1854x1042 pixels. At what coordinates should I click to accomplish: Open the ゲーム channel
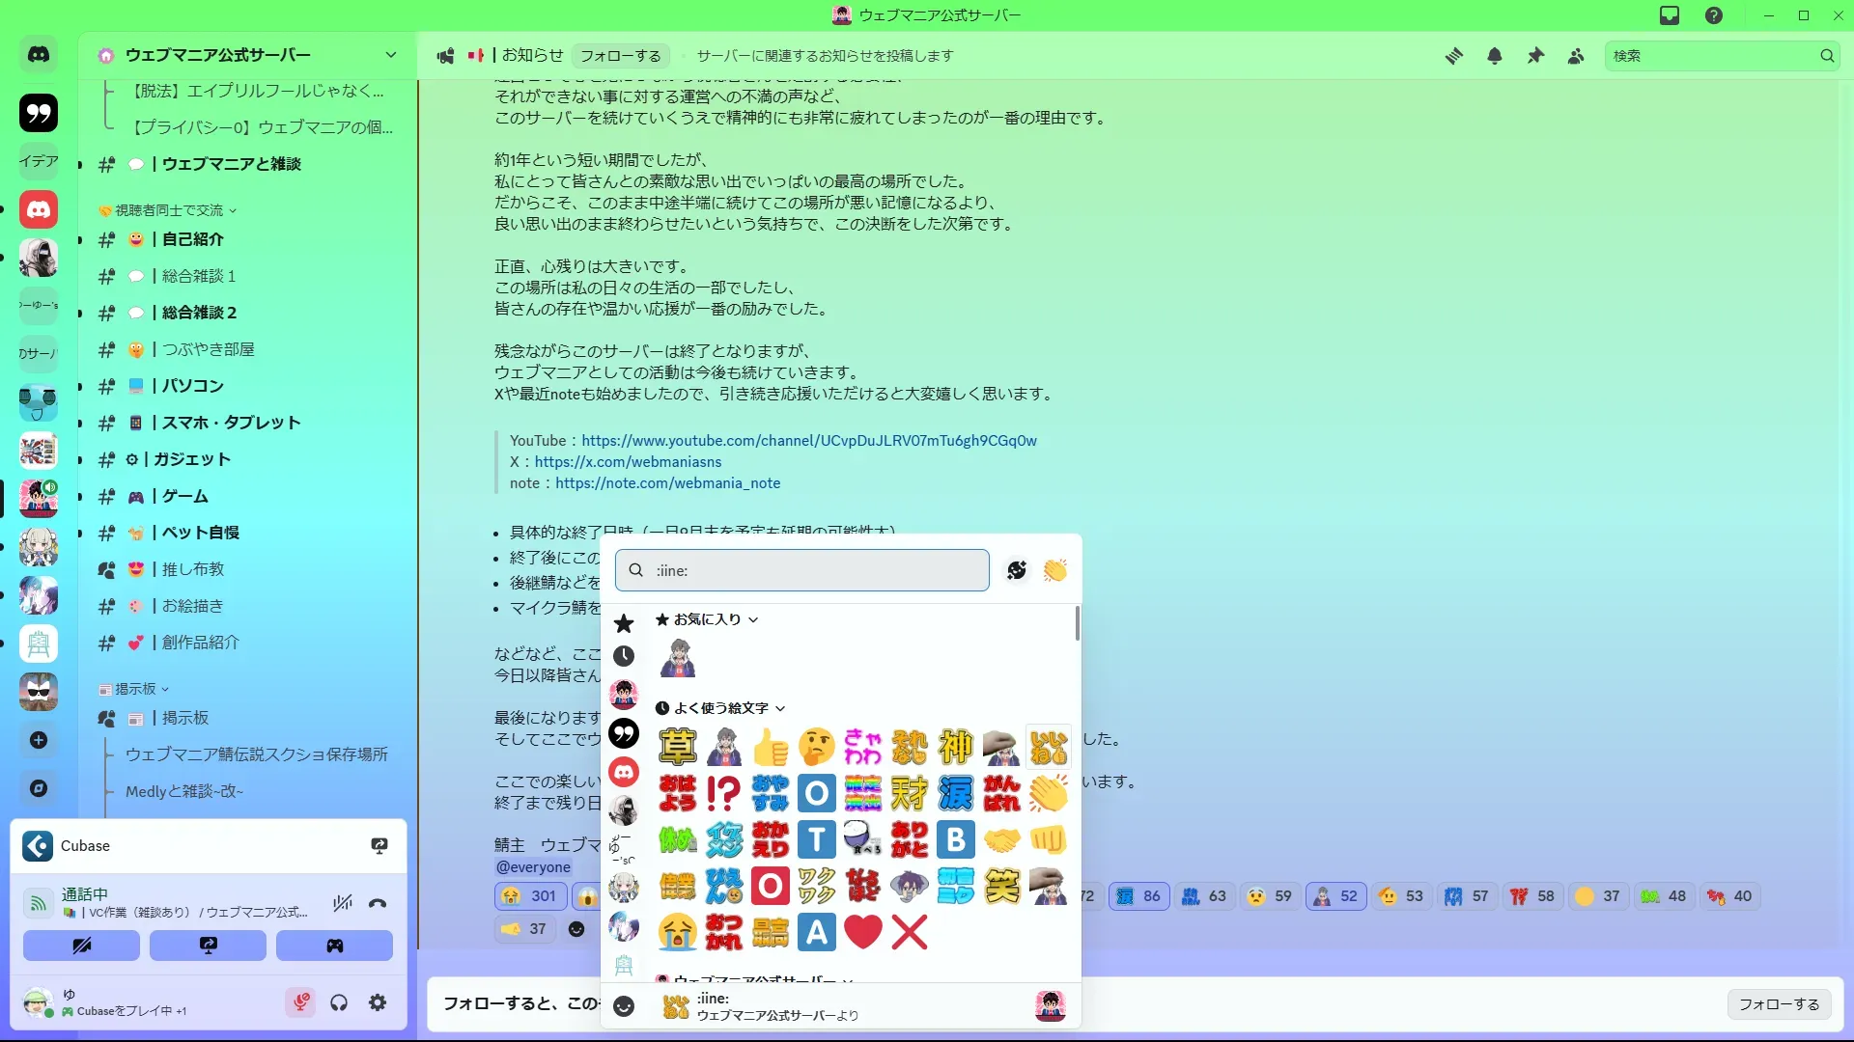[x=184, y=496]
